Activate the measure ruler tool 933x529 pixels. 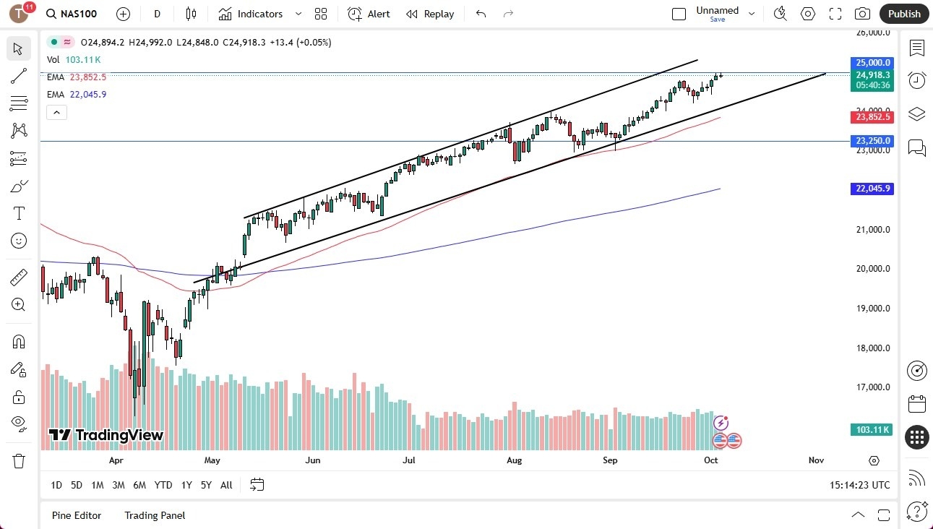[x=18, y=277]
